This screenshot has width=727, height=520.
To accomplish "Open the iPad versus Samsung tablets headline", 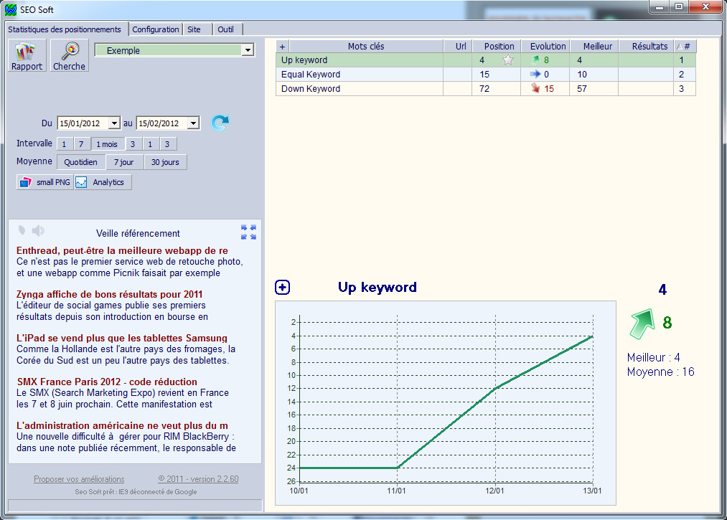I will point(122,338).
